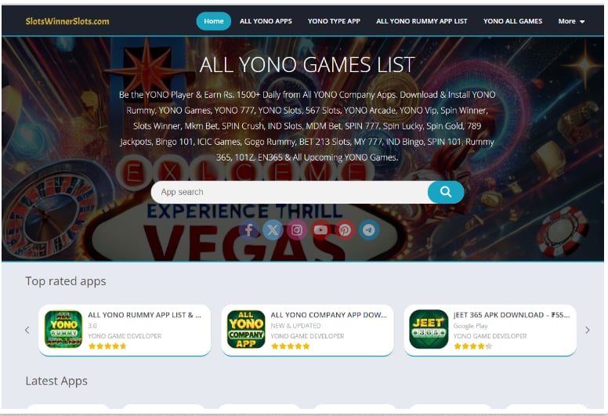The image size is (608, 416).
Task: Open the YouTube social icon
Action: click(320, 230)
